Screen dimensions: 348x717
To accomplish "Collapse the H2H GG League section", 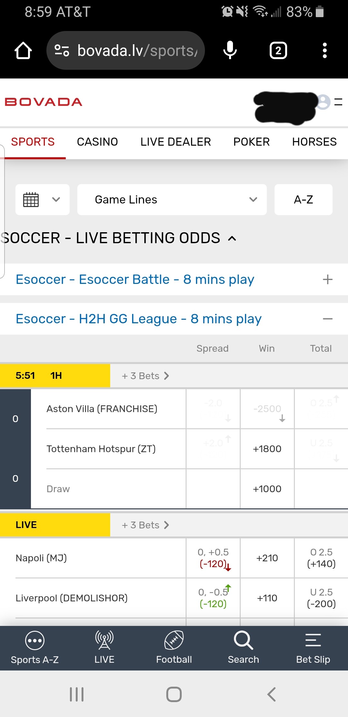I will coord(327,319).
